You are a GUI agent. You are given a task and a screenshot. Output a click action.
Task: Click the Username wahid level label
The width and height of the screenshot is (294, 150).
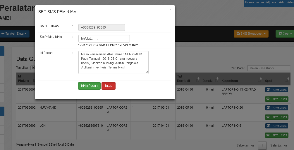pyautogui.click(x=269, y=2)
